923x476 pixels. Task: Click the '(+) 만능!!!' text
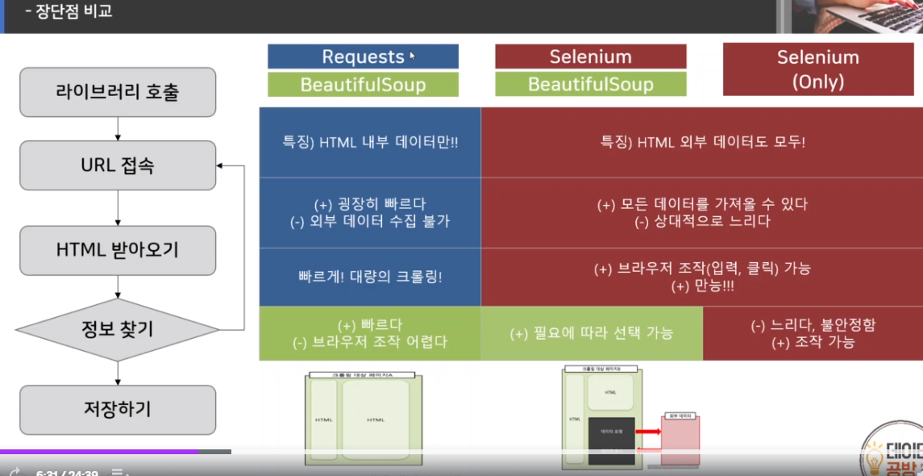[702, 286]
